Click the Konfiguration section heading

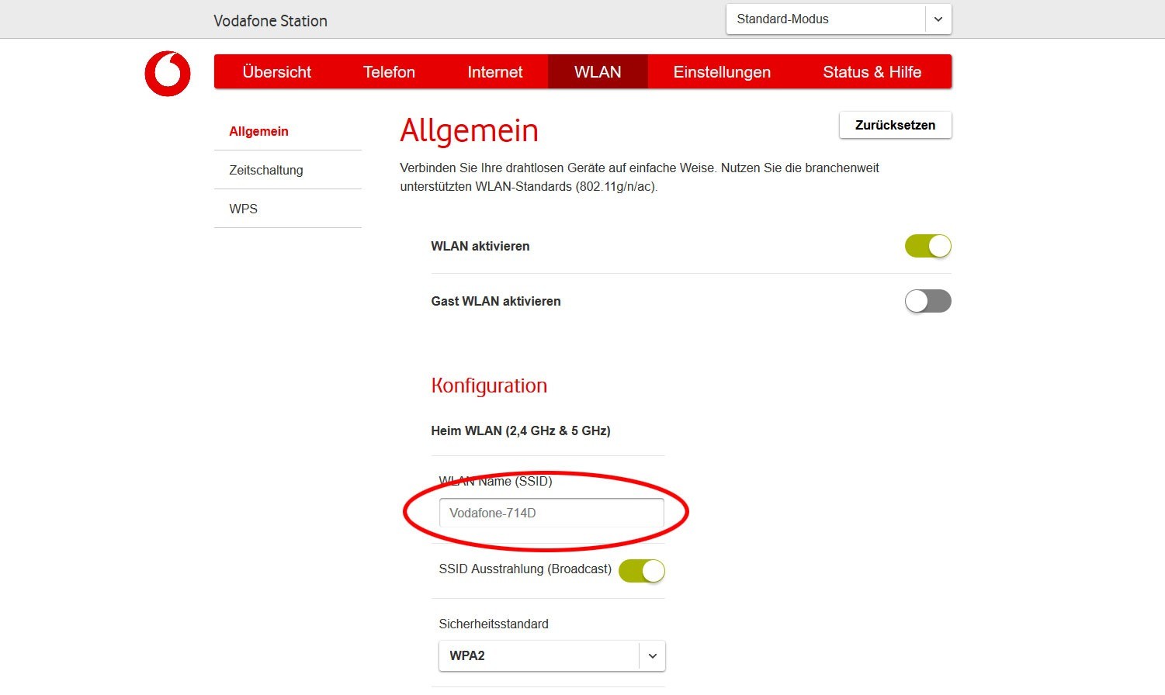coord(489,386)
